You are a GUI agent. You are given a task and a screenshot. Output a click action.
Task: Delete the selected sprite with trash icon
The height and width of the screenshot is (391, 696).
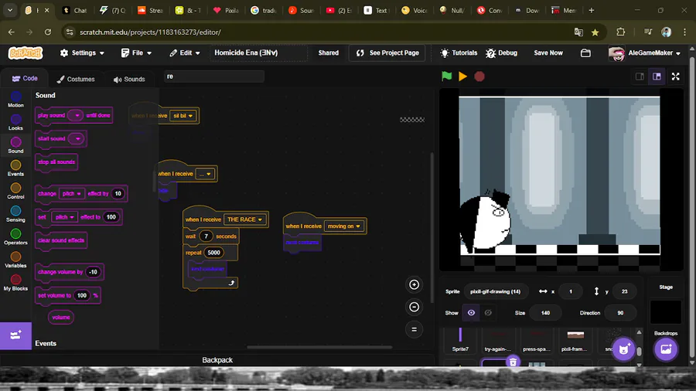[513, 362]
